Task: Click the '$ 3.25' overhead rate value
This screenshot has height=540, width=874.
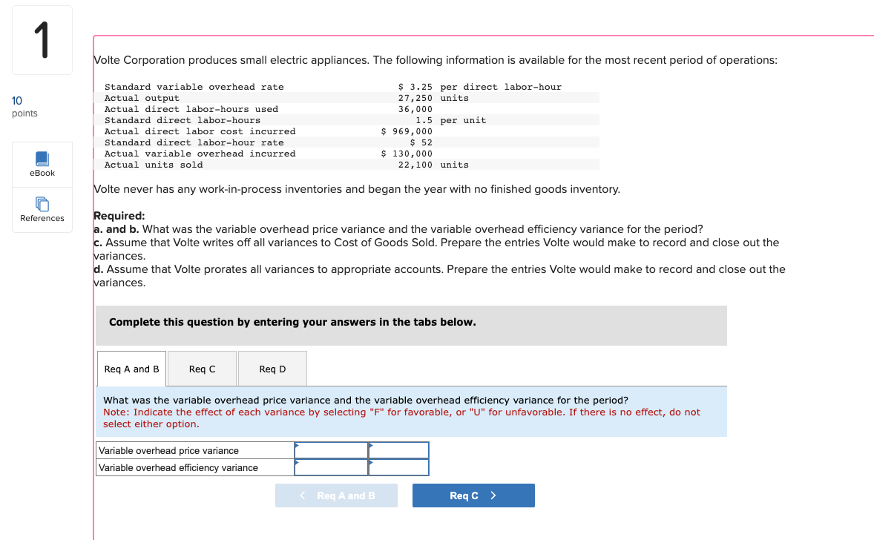Action: coord(415,87)
